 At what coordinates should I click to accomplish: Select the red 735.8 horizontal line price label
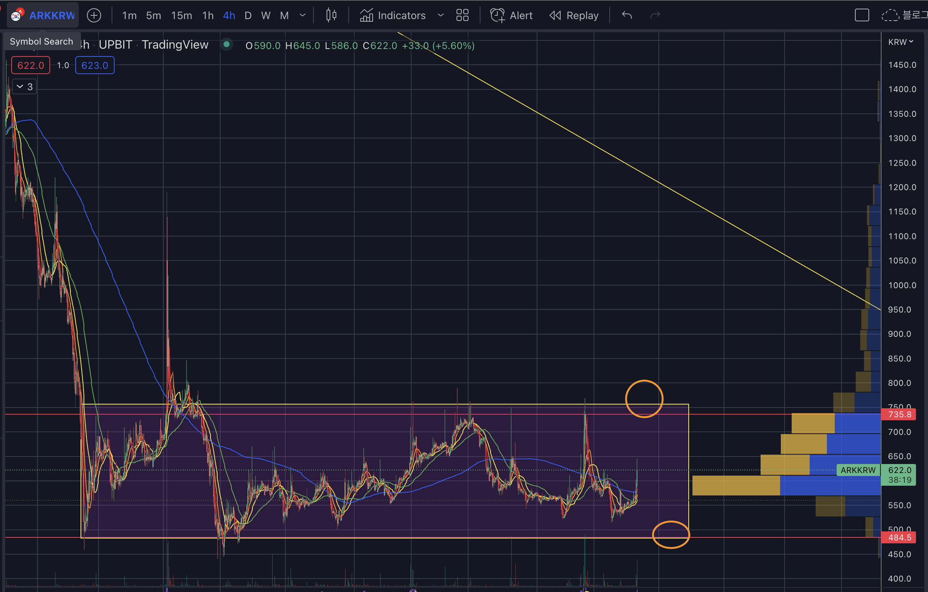tap(899, 415)
